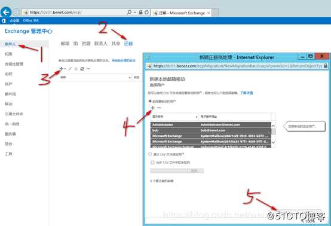Click the refresh icon in the migration toolbar

pos(82,69)
